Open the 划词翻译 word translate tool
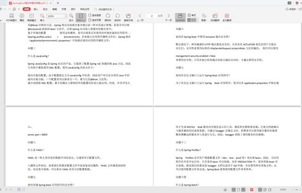The height and width of the screenshot is (193, 302). pyautogui.click(x=215, y=17)
